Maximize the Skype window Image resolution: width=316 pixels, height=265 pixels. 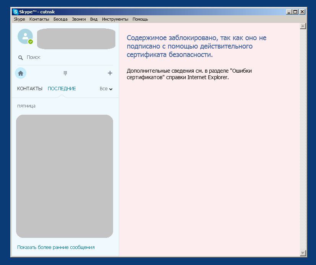click(295, 12)
